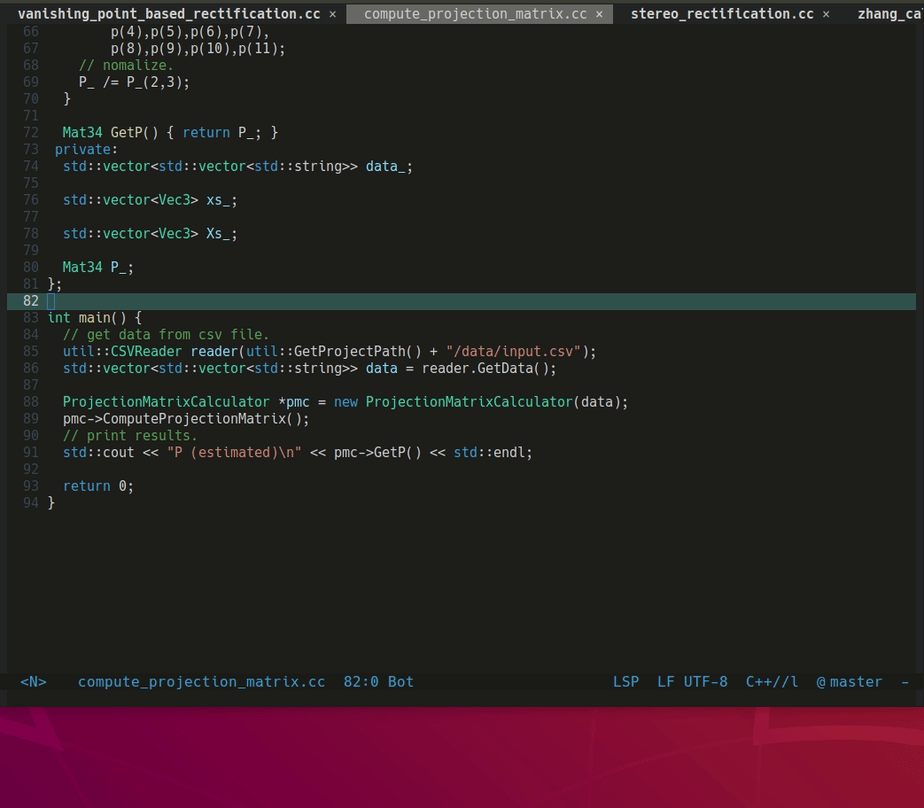Open the stereo_rectification.cc tab

point(722,13)
